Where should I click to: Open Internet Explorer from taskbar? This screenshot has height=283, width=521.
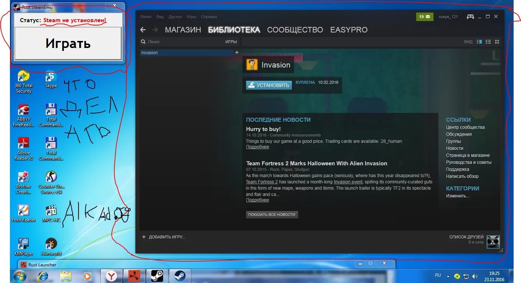click(x=43, y=276)
